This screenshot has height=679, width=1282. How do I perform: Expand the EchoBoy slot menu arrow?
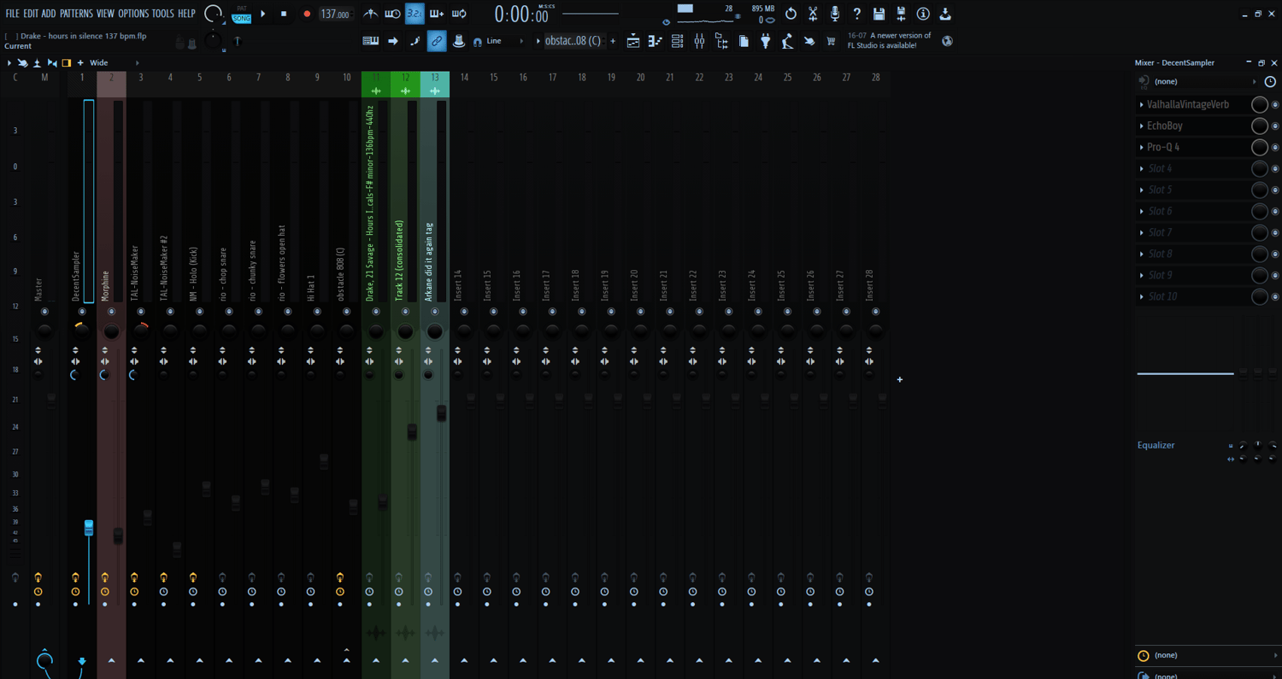pyautogui.click(x=1142, y=126)
